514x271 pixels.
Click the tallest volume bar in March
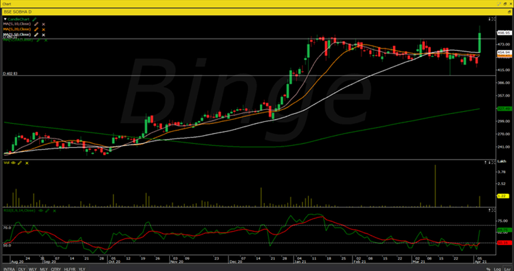coord(435,186)
